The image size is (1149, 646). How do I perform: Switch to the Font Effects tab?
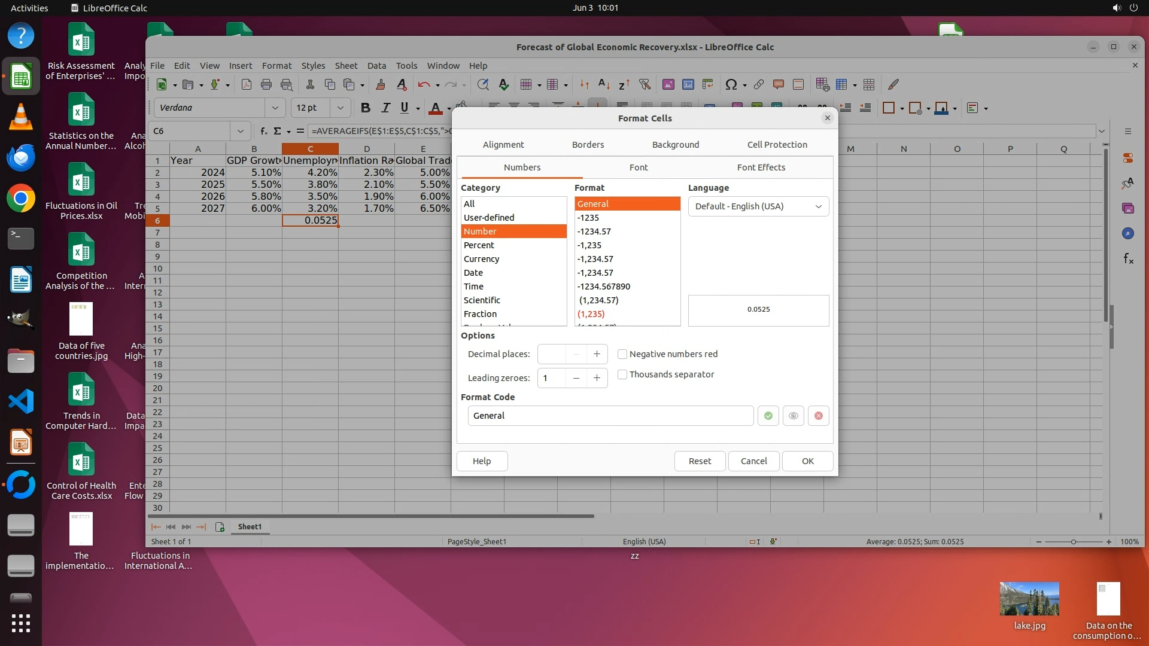(x=761, y=167)
